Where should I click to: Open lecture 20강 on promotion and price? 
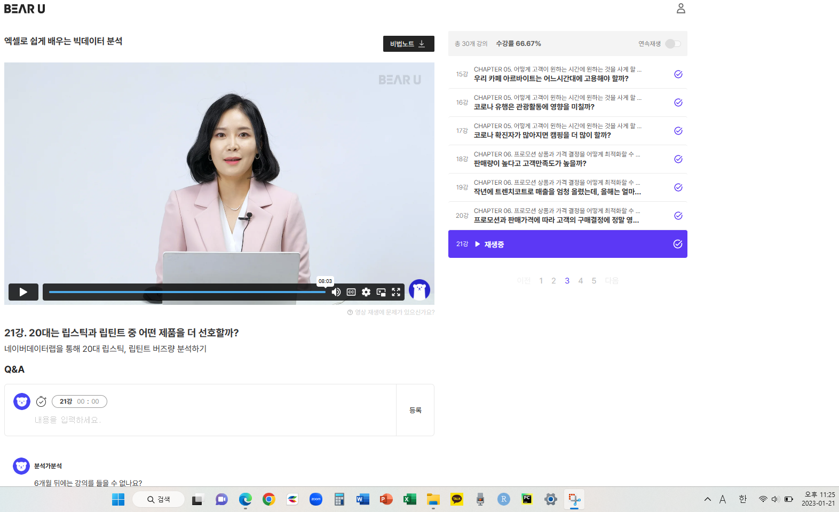pyautogui.click(x=567, y=216)
